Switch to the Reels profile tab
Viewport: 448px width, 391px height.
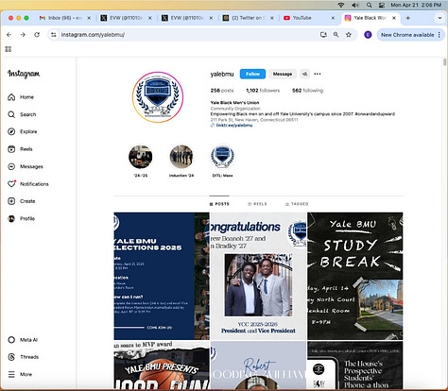tap(257, 204)
